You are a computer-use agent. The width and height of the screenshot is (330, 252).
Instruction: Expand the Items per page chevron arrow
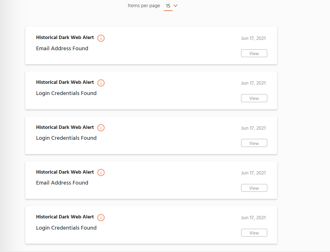pyautogui.click(x=176, y=6)
